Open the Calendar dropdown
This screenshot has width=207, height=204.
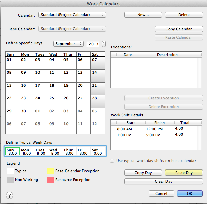72,15
